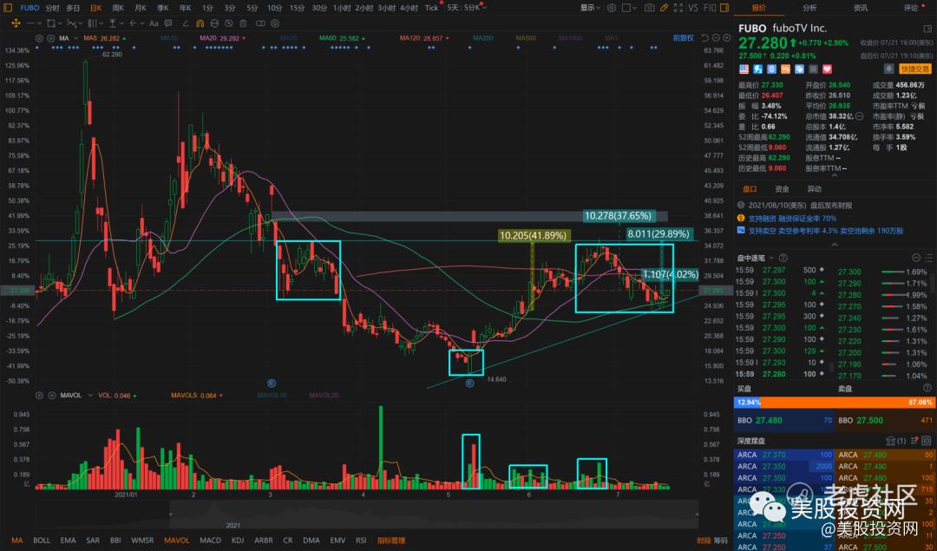Select the MACD indicator
937x551 pixels.
pyautogui.click(x=210, y=541)
